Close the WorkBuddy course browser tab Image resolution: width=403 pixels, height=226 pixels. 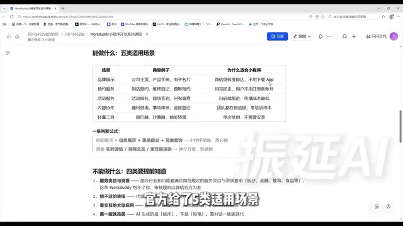tap(55, 8)
